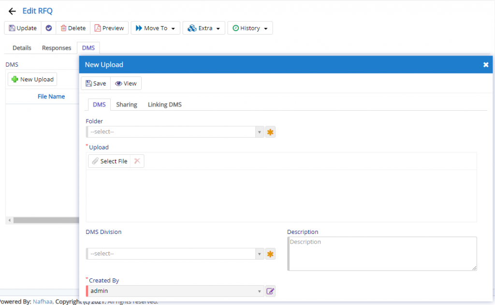Viewport: 495px width, 305px height.
Task: Close the New Upload dialog
Action: (486, 65)
